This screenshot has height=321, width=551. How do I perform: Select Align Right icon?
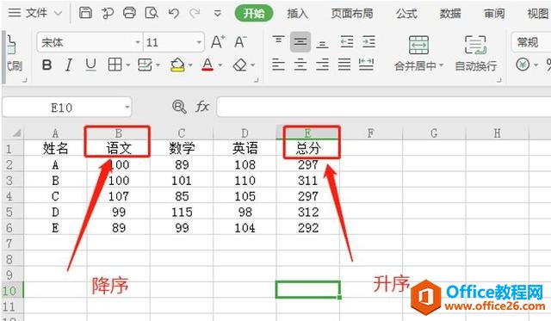(322, 65)
